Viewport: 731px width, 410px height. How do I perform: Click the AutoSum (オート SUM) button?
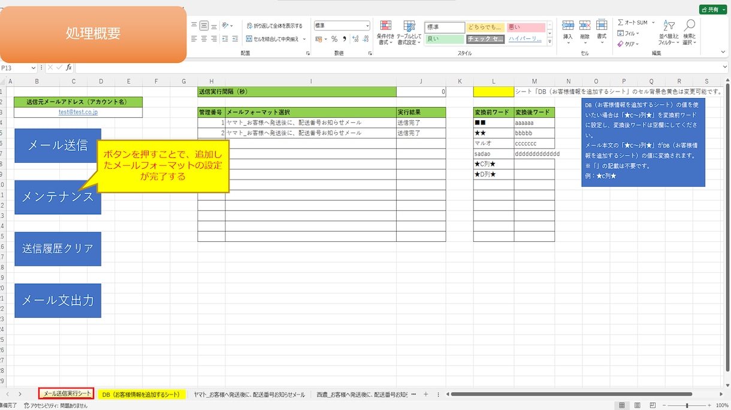pyautogui.click(x=633, y=23)
